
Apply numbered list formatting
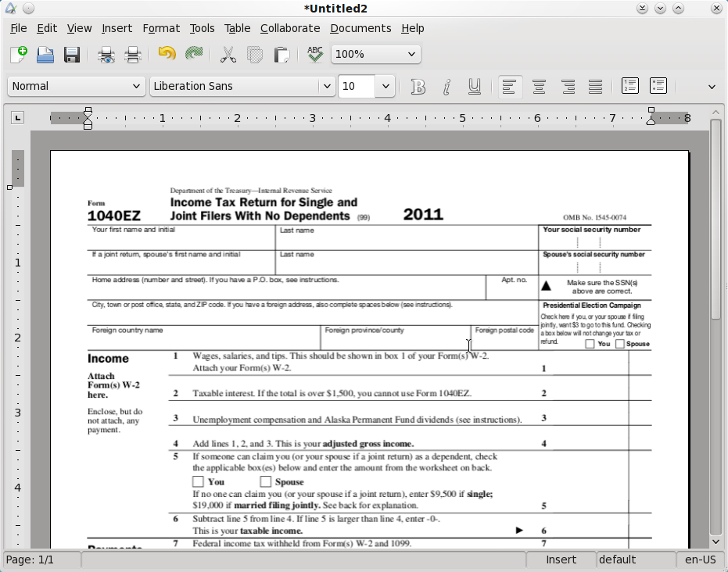(630, 86)
